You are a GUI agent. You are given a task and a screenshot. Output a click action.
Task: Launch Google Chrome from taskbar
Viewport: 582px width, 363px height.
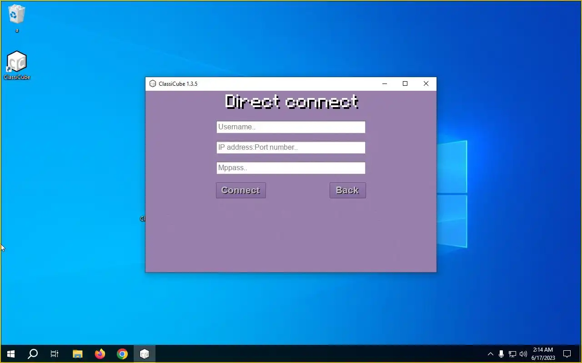coord(122,354)
